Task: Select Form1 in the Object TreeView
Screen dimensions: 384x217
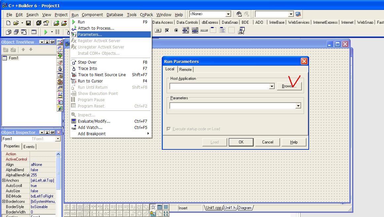Action: click(x=13, y=58)
